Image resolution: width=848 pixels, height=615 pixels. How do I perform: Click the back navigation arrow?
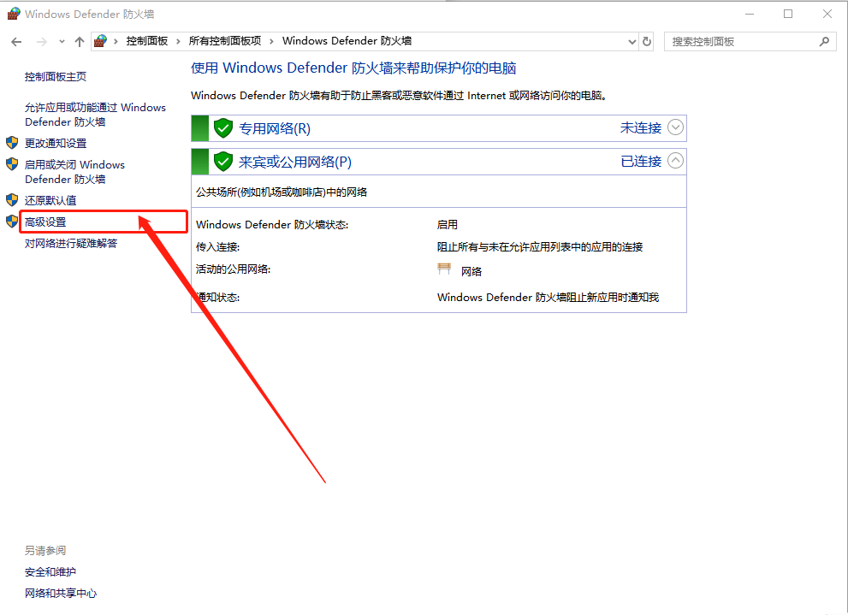(x=15, y=41)
